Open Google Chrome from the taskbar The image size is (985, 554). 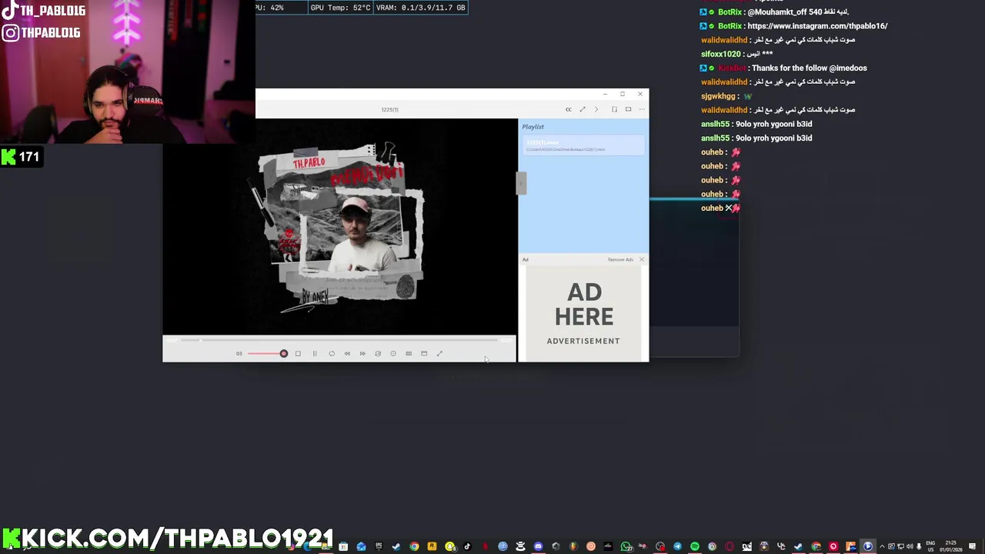click(x=414, y=547)
